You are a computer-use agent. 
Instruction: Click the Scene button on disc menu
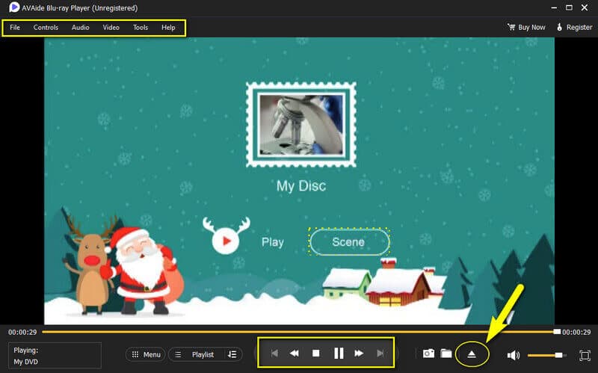click(348, 242)
